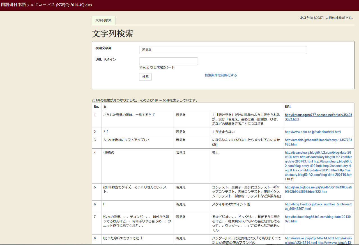This screenshot has width=359, height=245.
Task: Open the holdout.blog85.fc2.com link
Action: tap(318, 219)
